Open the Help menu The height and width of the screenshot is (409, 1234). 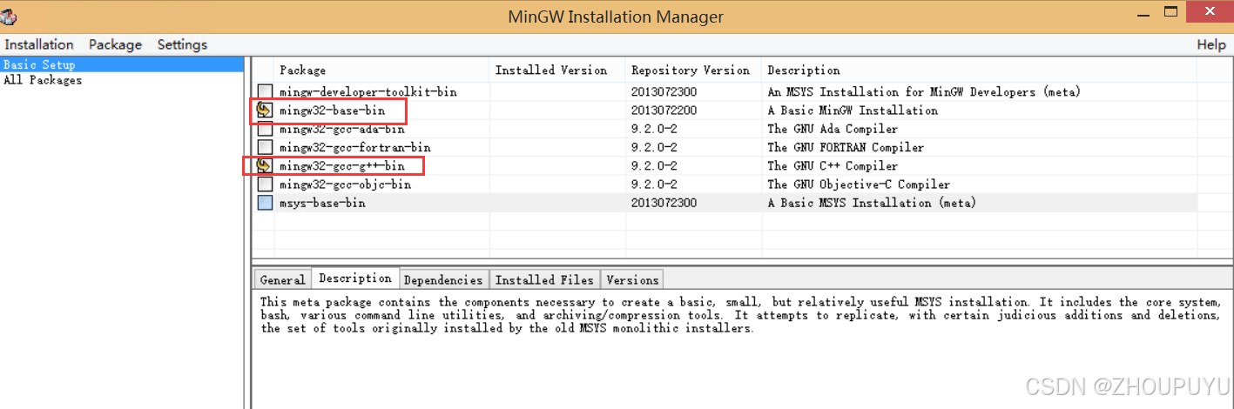pyautogui.click(x=1211, y=44)
